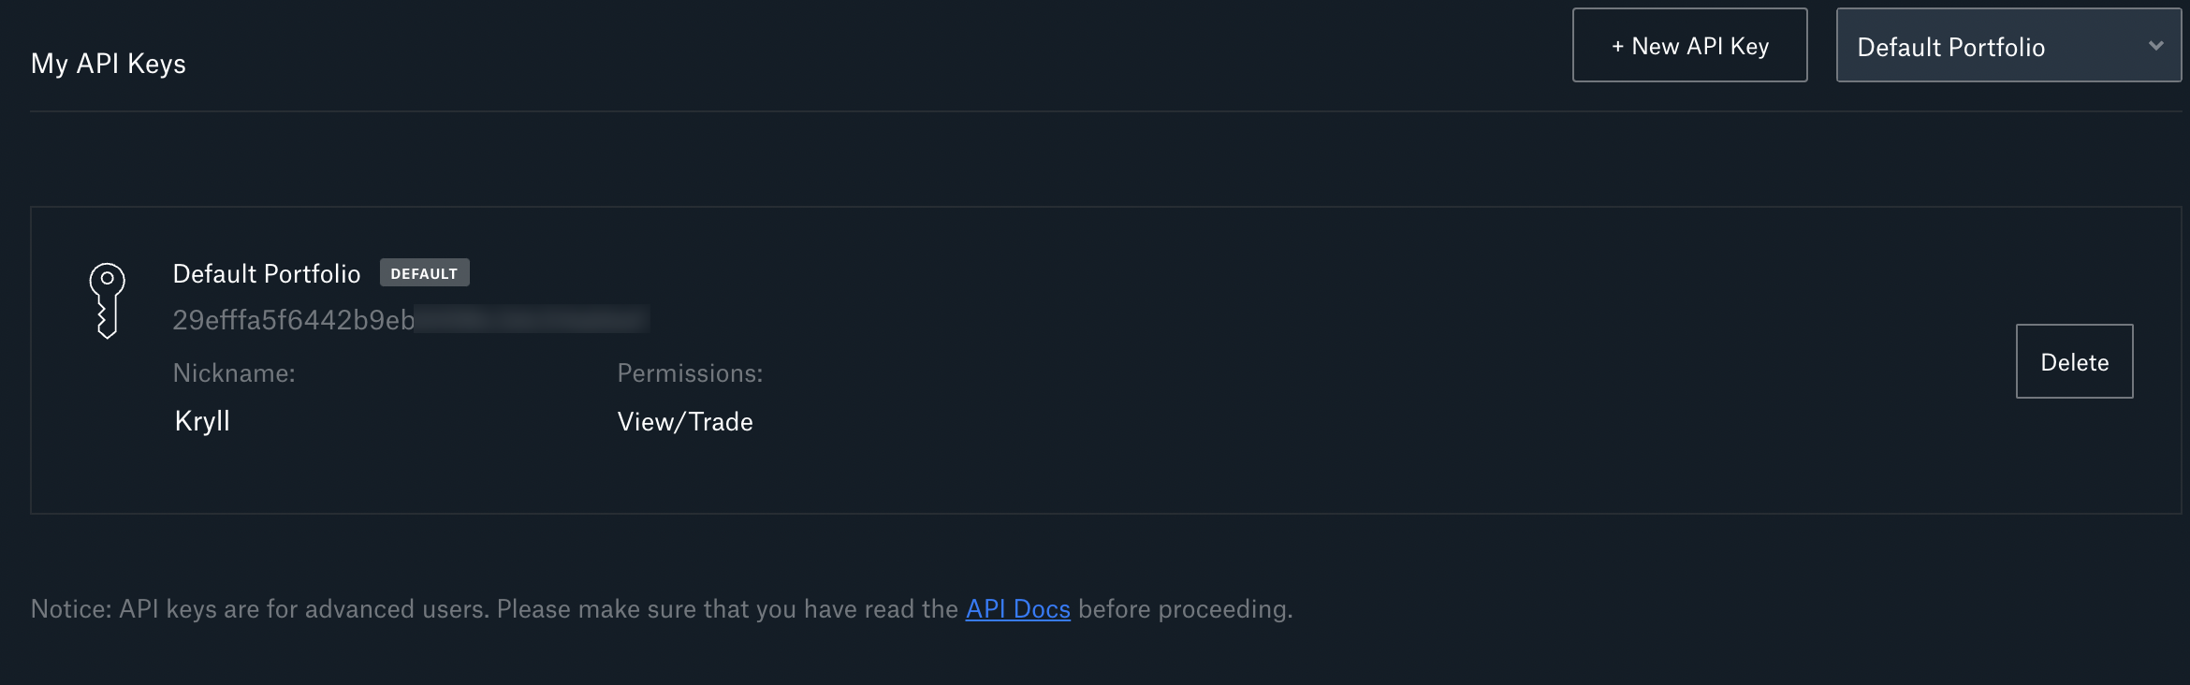Click the Kryll nickname value
The image size is (2190, 685).
(x=202, y=421)
